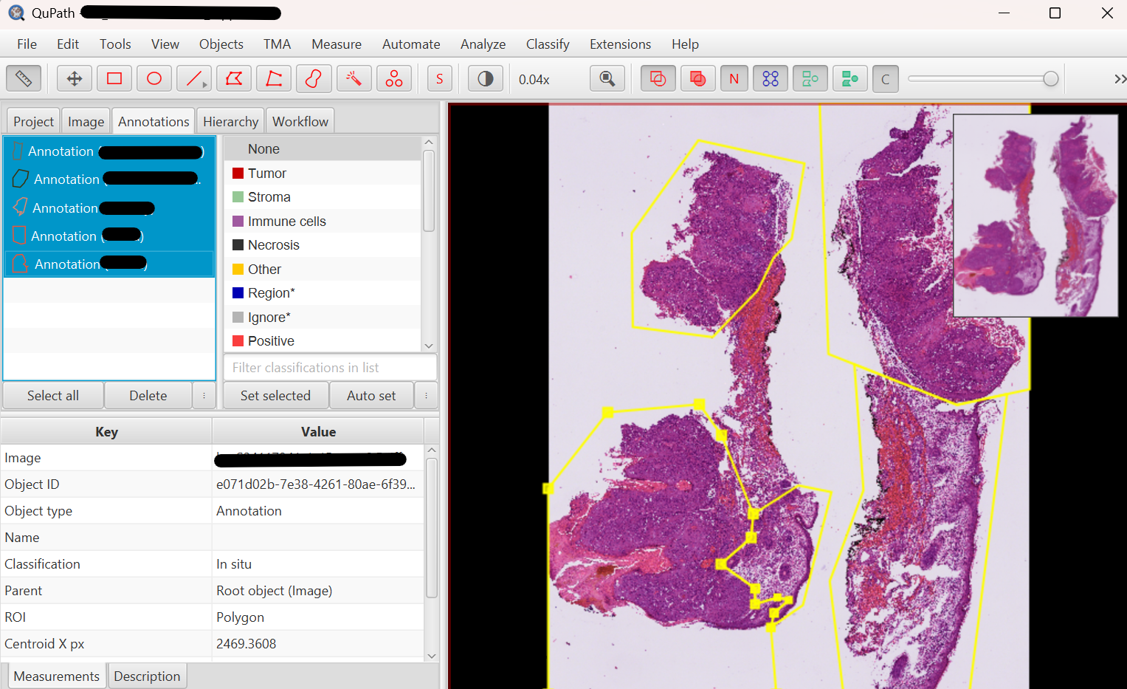Viewport: 1127px width, 689px height.
Task: Click the Auto set button
Action: coord(371,396)
